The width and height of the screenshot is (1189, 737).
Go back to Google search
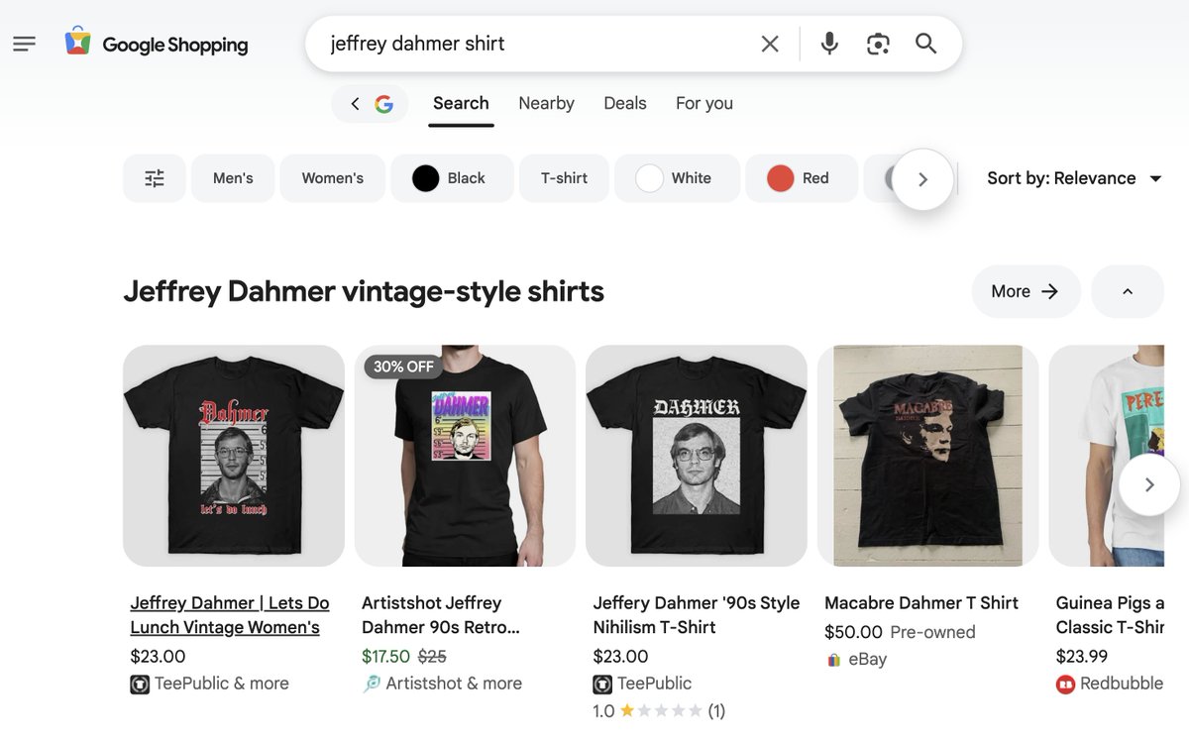(x=370, y=104)
